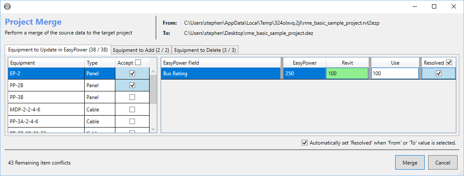Check the Accept box for PP-3B
Viewport: 464px width, 176px height.
click(132, 97)
